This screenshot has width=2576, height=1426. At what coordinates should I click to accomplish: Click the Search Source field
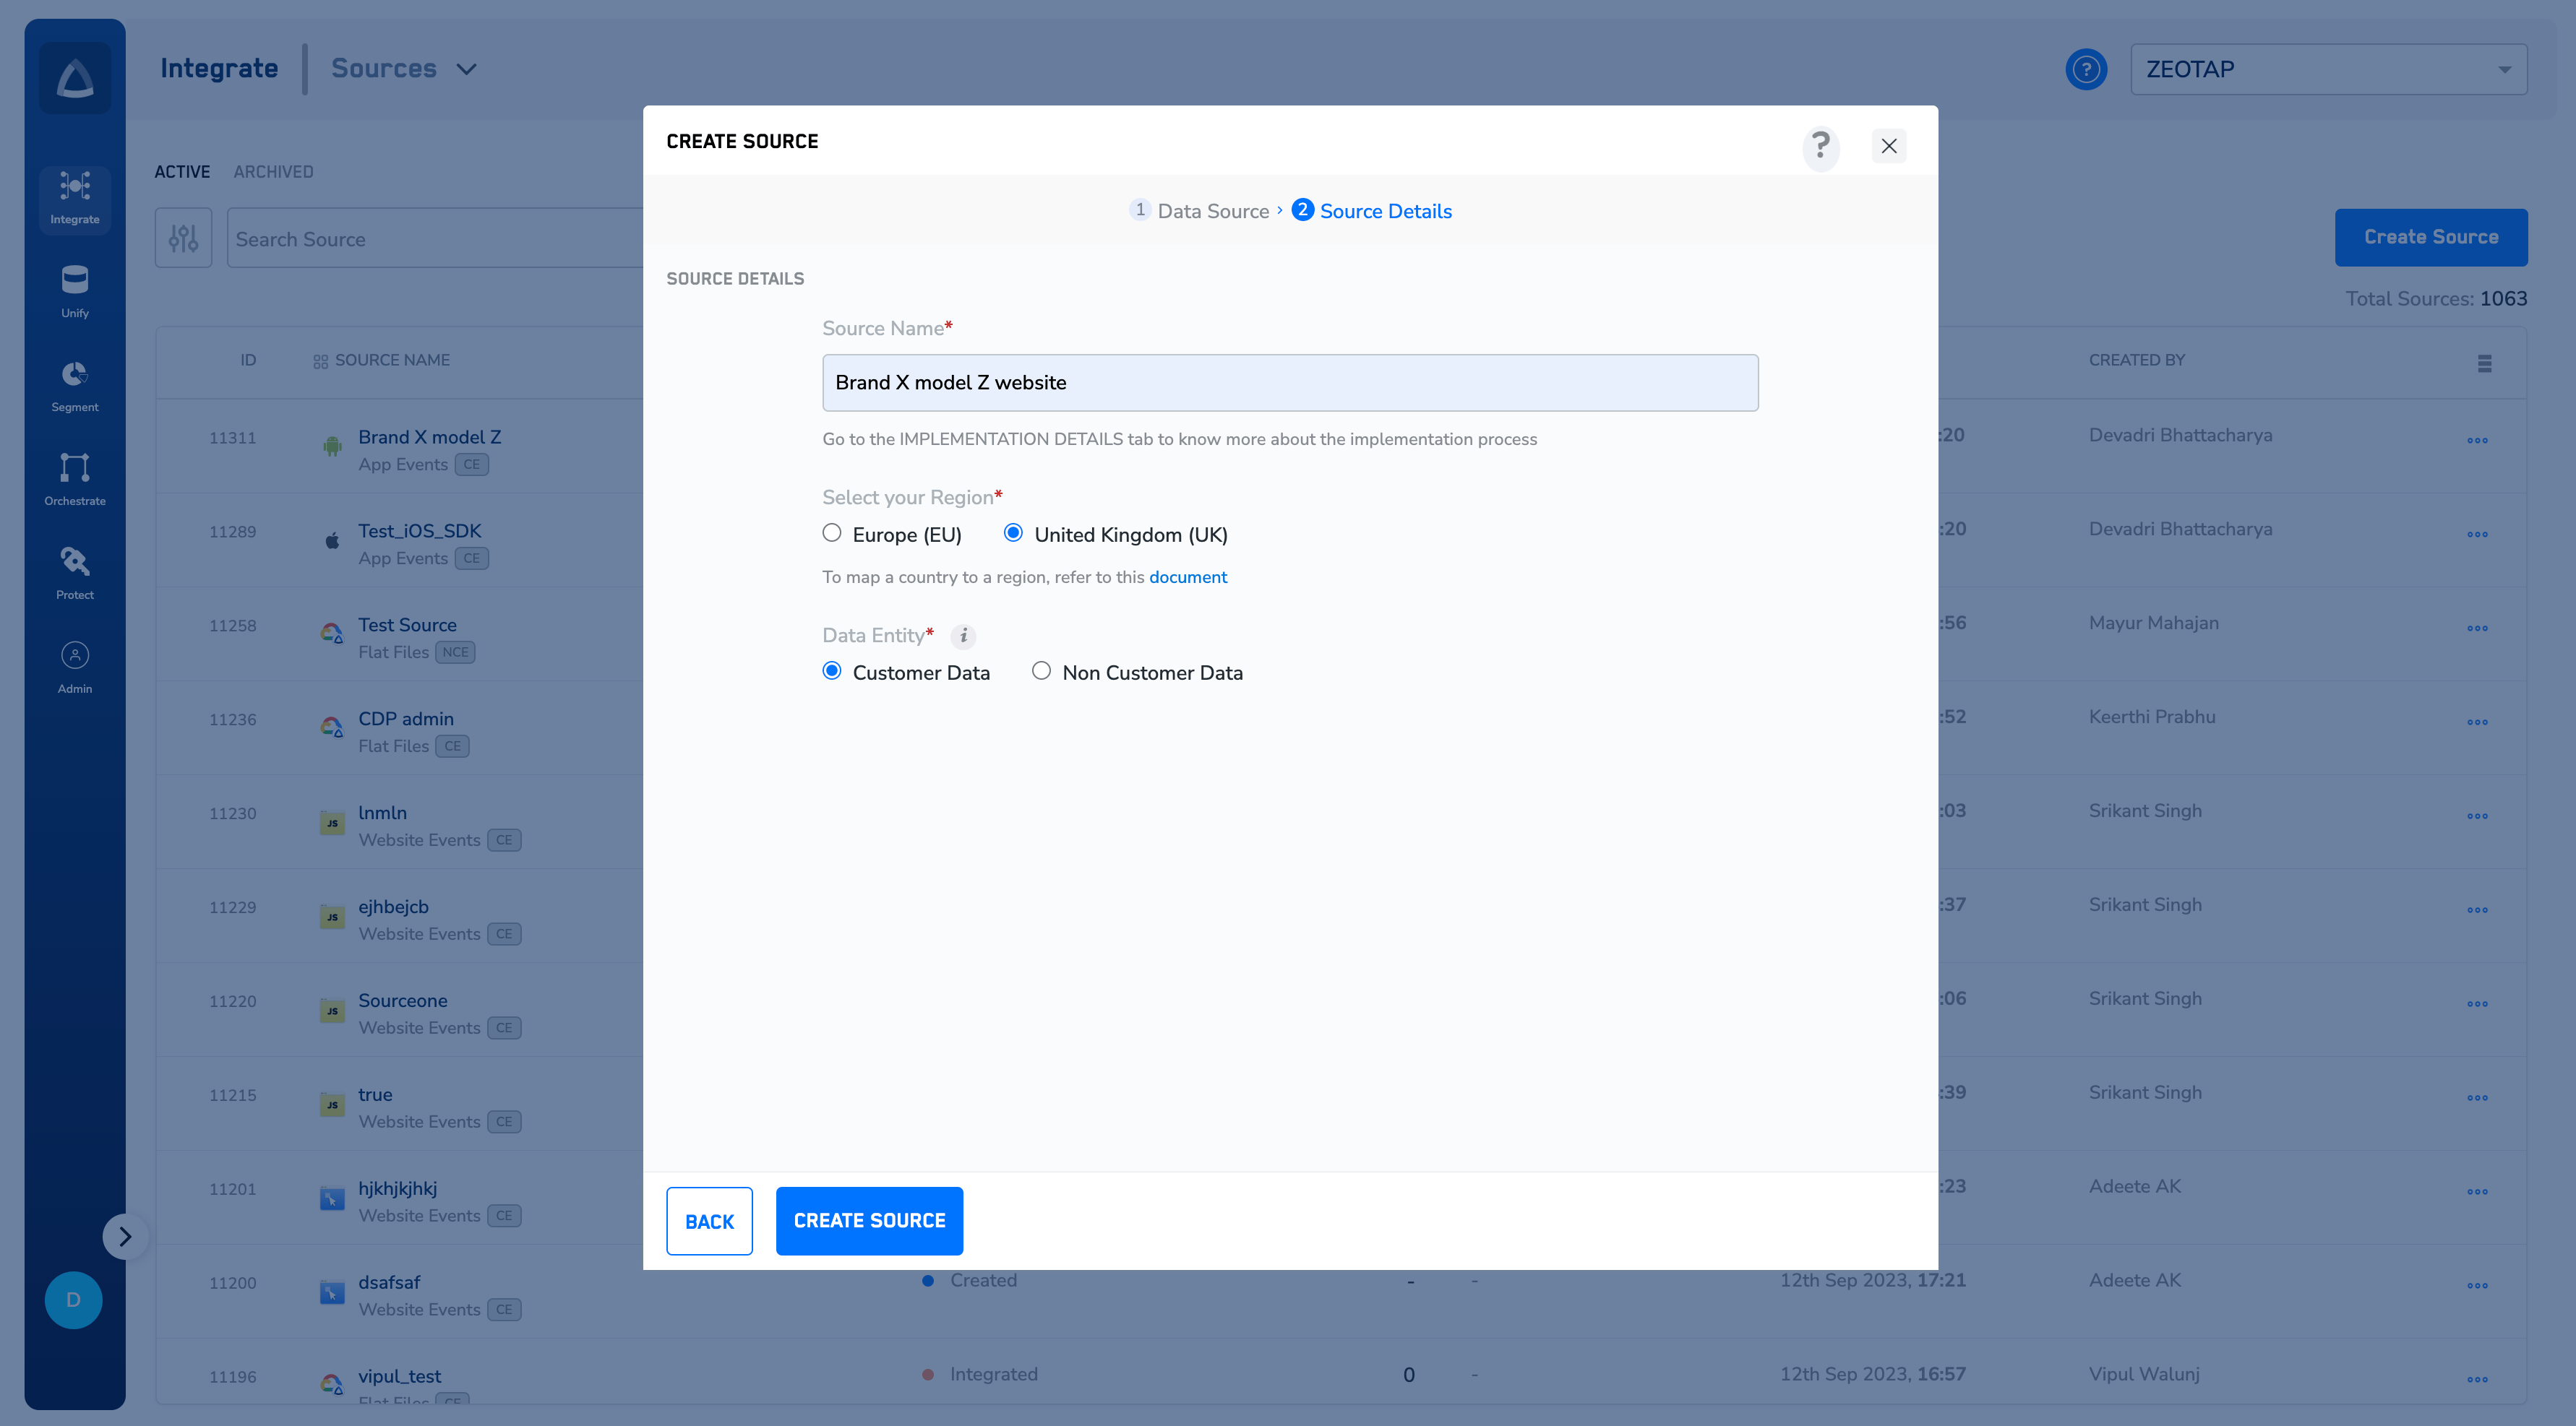[436, 238]
